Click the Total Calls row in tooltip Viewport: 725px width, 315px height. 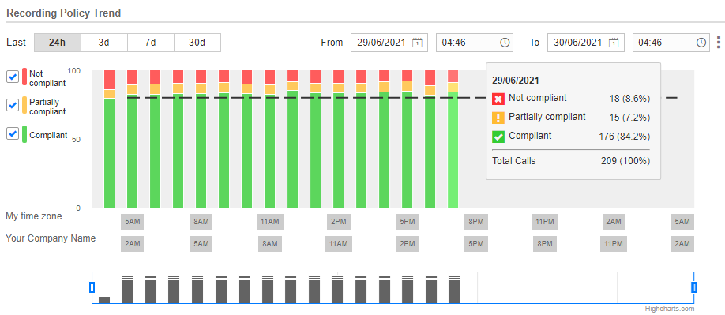click(571, 161)
